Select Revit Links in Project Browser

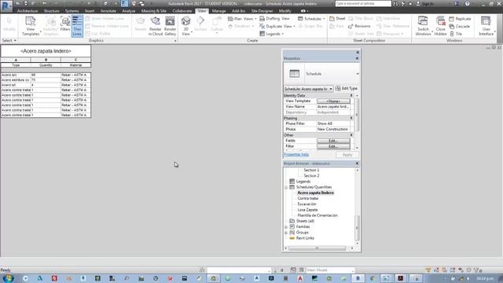[x=305, y=238]
